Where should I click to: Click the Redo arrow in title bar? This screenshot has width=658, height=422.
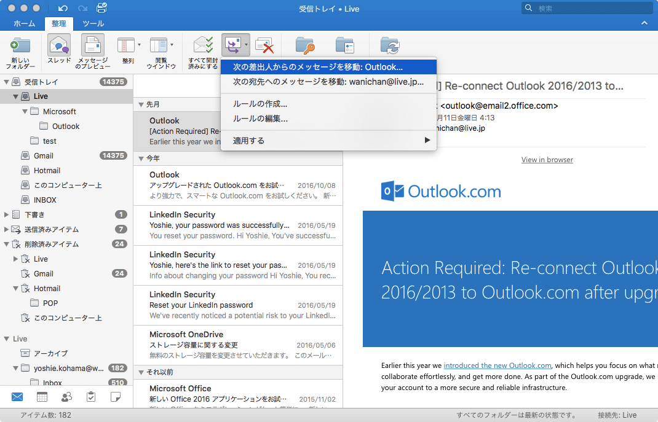(x=82, y=9)
